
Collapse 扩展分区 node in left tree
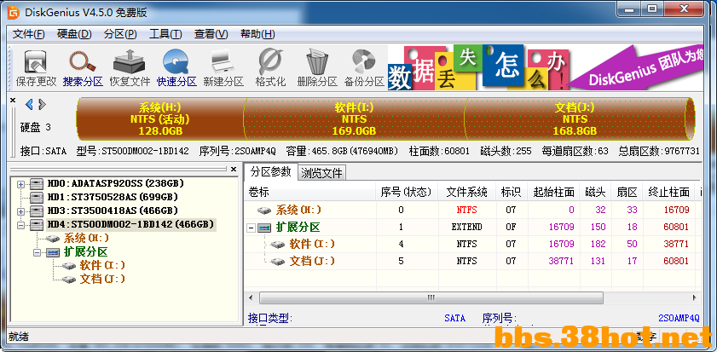(37, 252)
